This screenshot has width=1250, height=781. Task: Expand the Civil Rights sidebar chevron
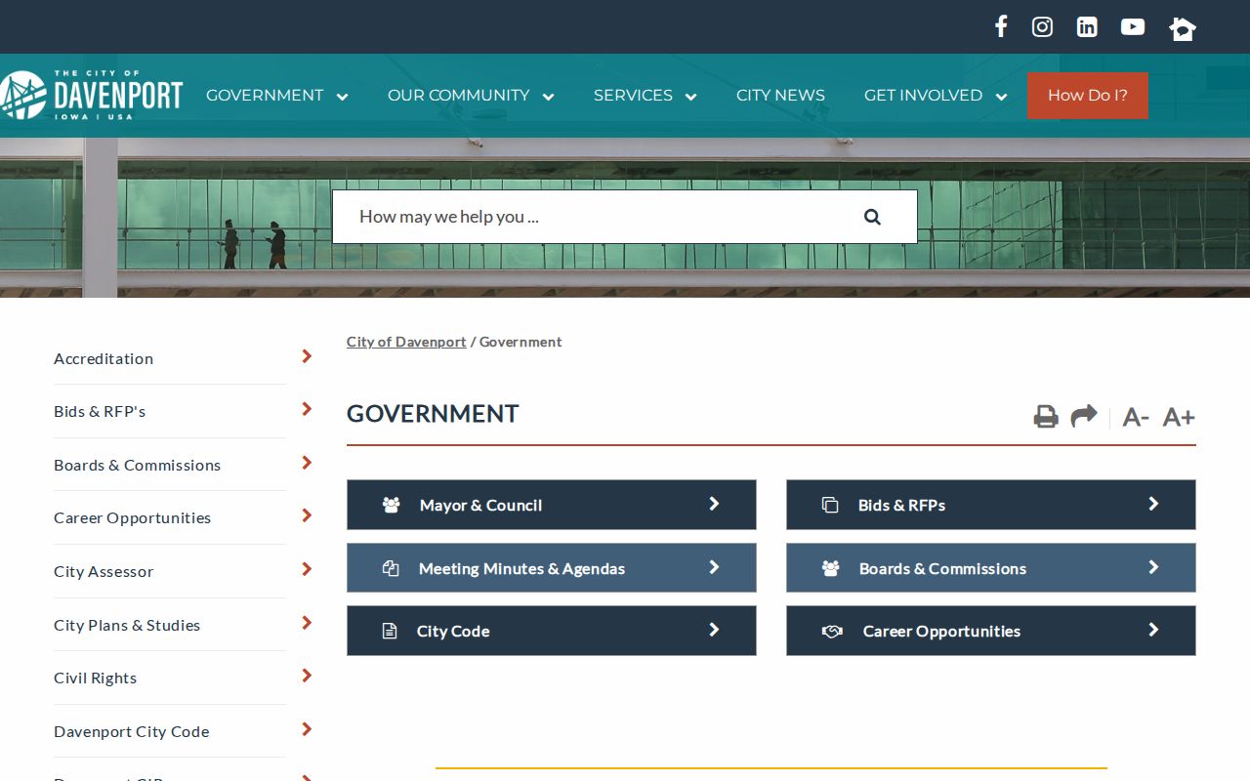307,676
